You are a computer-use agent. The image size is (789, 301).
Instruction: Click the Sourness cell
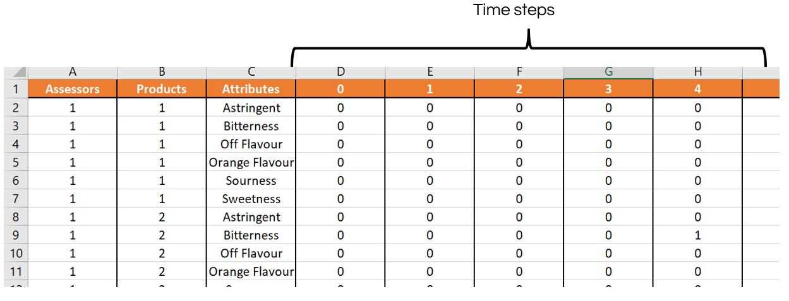pos(251,180)
